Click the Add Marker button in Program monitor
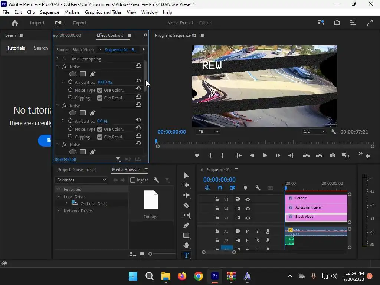The image size is (380, 285). coord(197,155)
